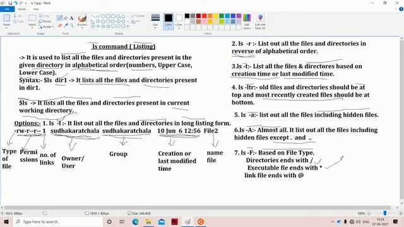Click the Windows Start button
This screenshot has width=404, height=227.
(x=6, y=221)
